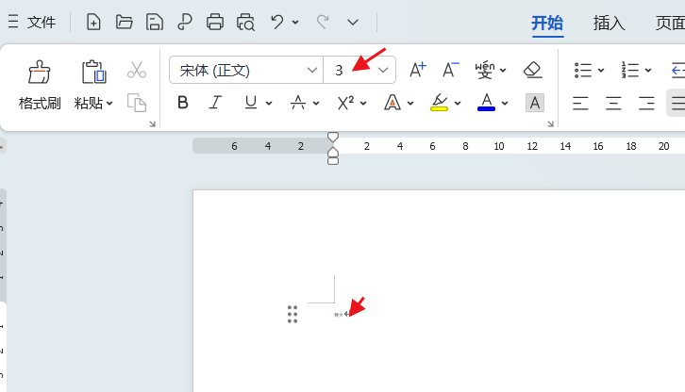The image size is (685, 392).
Task: Increase font size with A+ icon
Action: 417,70
